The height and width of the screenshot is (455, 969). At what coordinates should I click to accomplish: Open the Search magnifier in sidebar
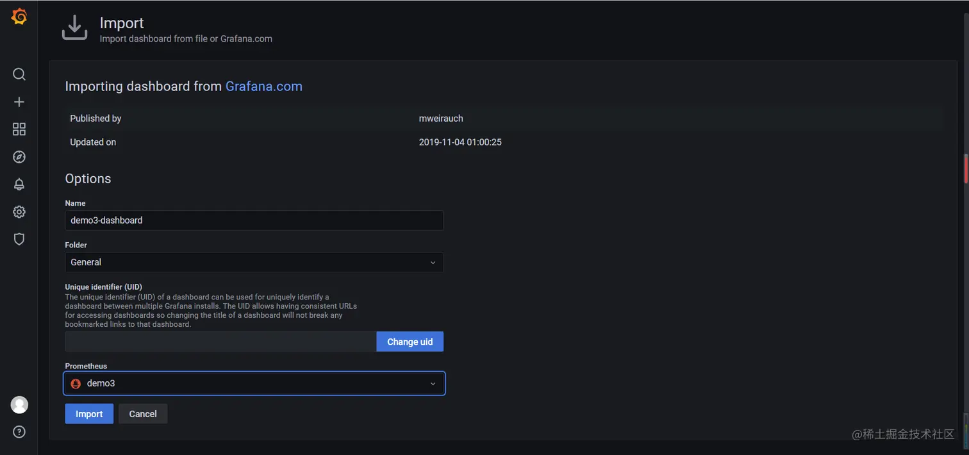19,74
